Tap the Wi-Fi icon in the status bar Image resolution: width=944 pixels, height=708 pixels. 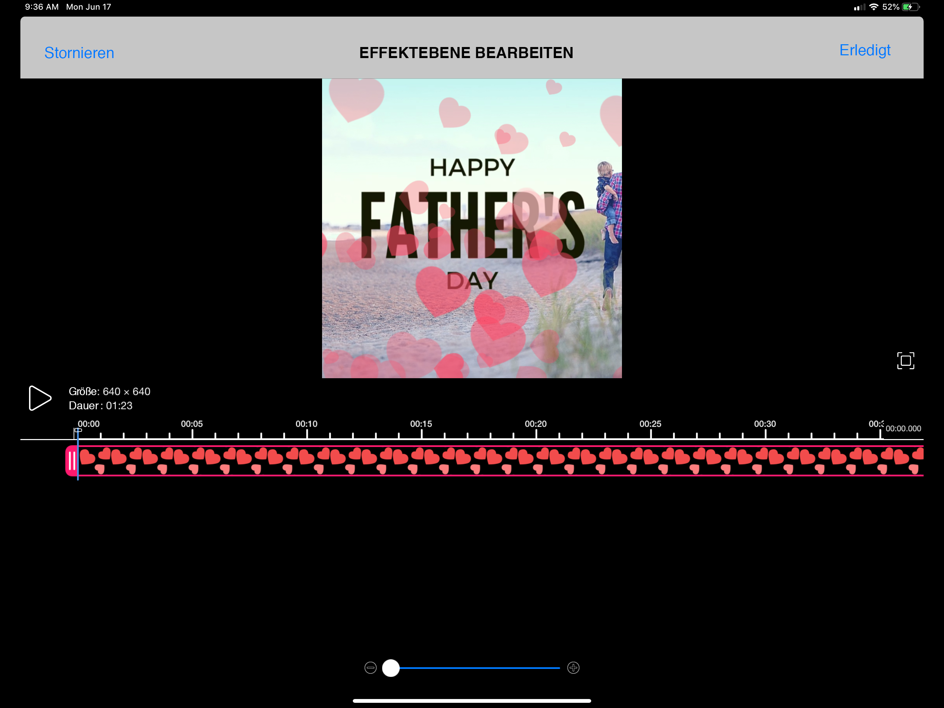tap(874, 7)
